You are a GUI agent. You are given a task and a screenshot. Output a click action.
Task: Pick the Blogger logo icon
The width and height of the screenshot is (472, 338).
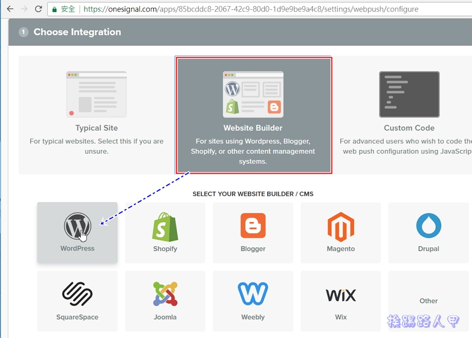click(x=253, y=225)
